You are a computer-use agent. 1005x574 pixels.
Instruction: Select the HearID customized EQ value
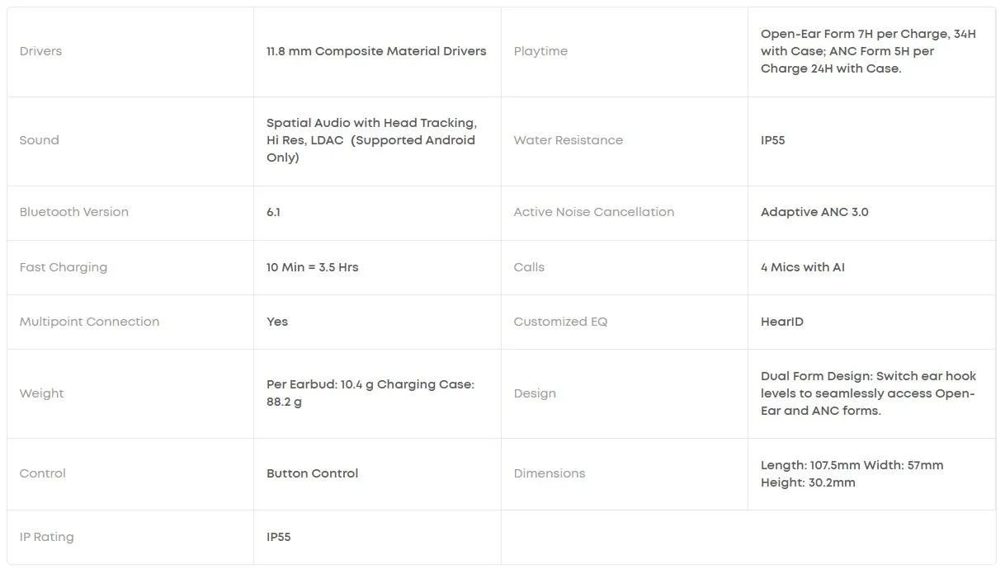pyautogui.click(x=782, y=322)
